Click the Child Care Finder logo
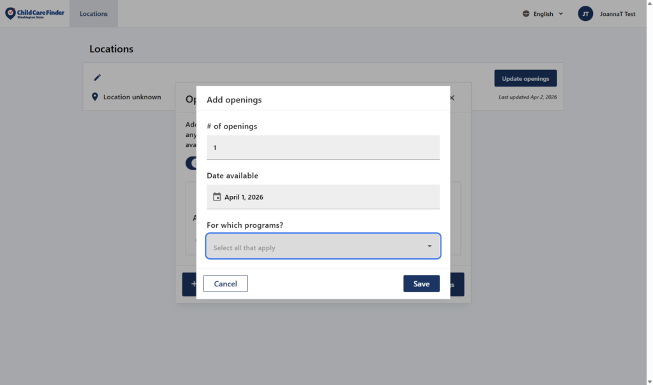 34,13
